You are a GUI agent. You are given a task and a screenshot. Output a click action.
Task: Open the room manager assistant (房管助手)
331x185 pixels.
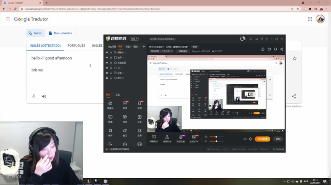(x=167, y=139)
